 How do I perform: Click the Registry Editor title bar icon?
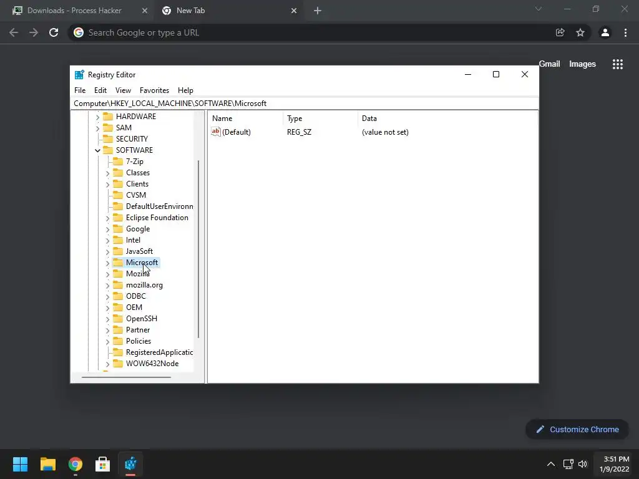click(79, 75)
